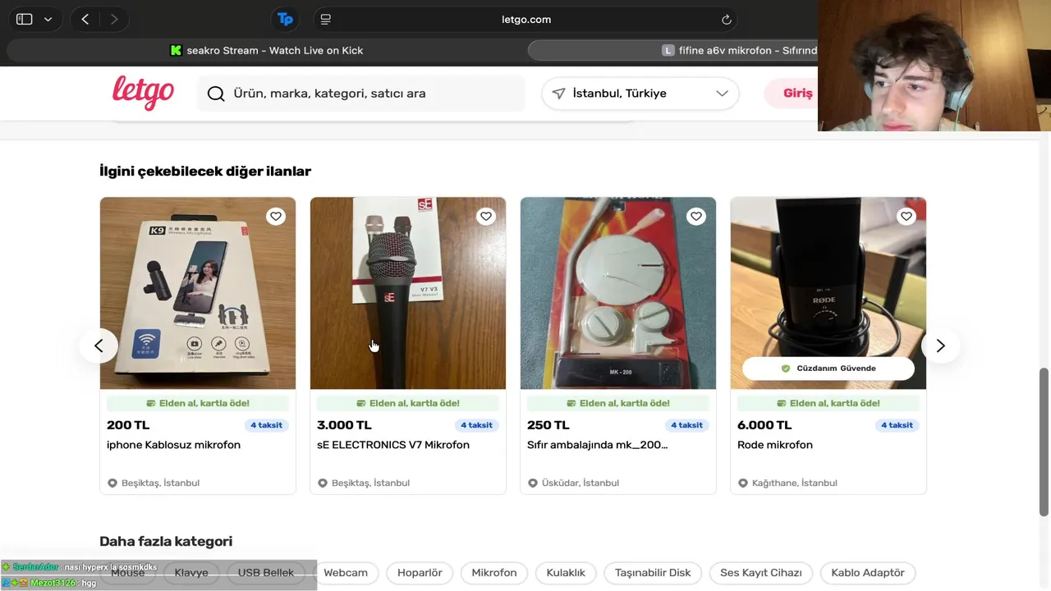Screen dimensions: 1051x591
Task: Click the search magnifier icon
Action: click(216, 94)
